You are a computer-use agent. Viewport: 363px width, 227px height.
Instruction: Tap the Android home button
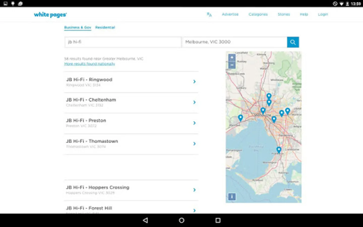tap(181, 220)
